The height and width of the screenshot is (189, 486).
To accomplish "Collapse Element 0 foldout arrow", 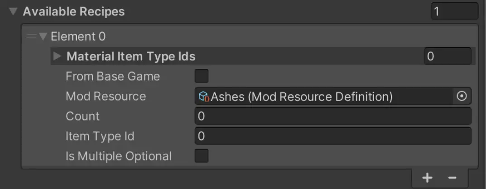I will 43,37.
